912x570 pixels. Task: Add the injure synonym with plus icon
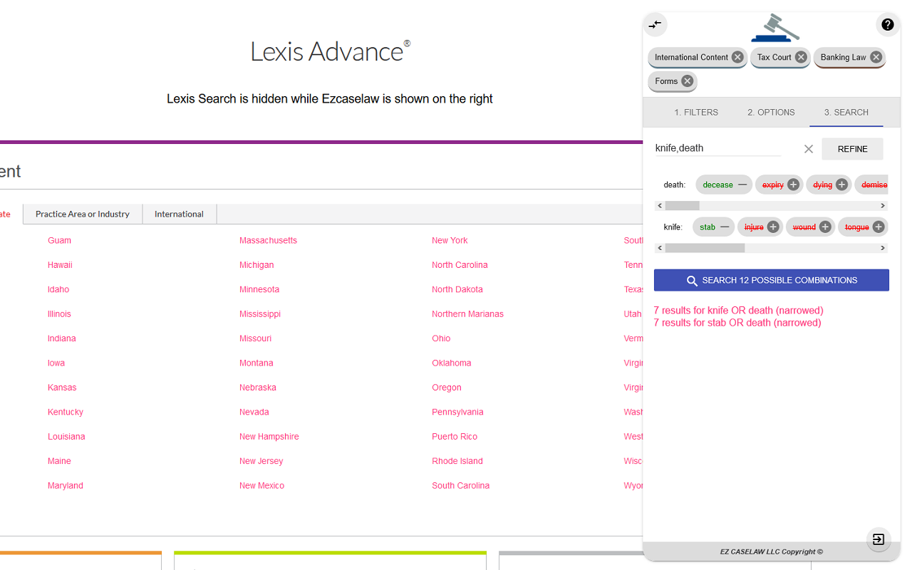pos(773,227)
